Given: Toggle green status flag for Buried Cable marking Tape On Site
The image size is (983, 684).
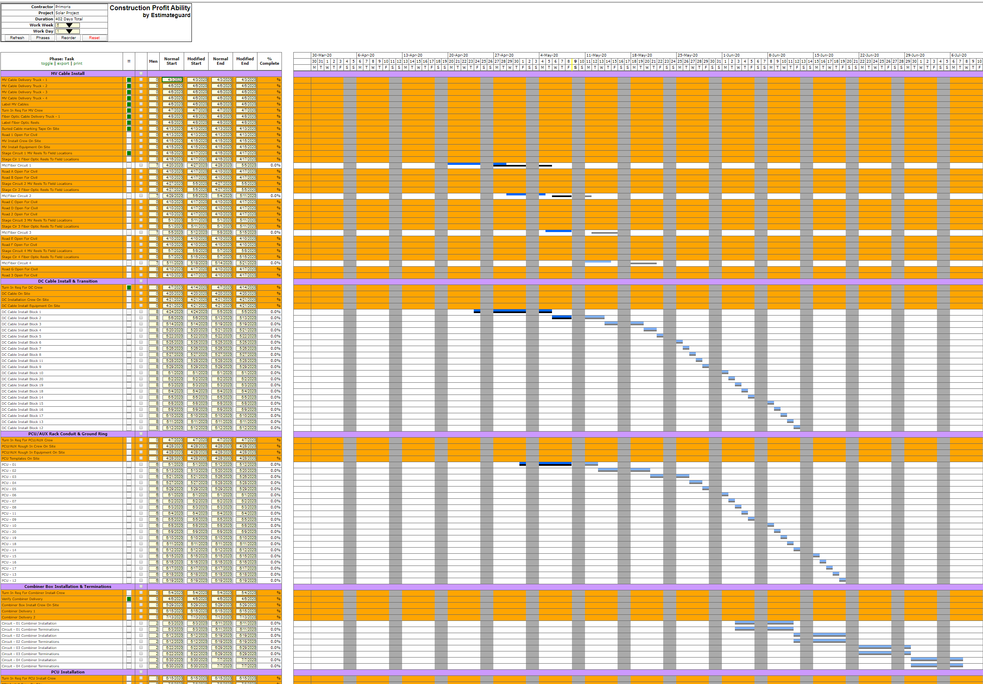Looking at the screenshot, I should (x=129, y=129).
